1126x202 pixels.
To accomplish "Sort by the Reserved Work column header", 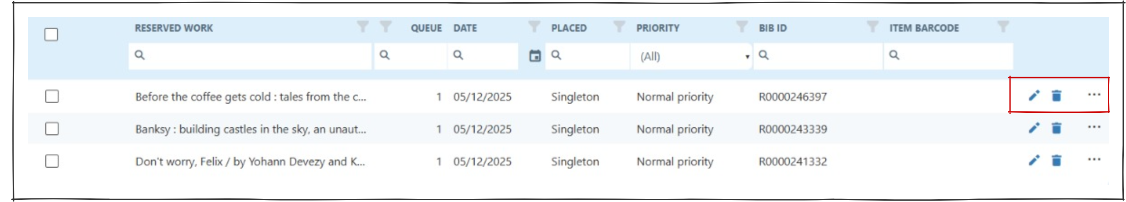I will tap(173, 28).
